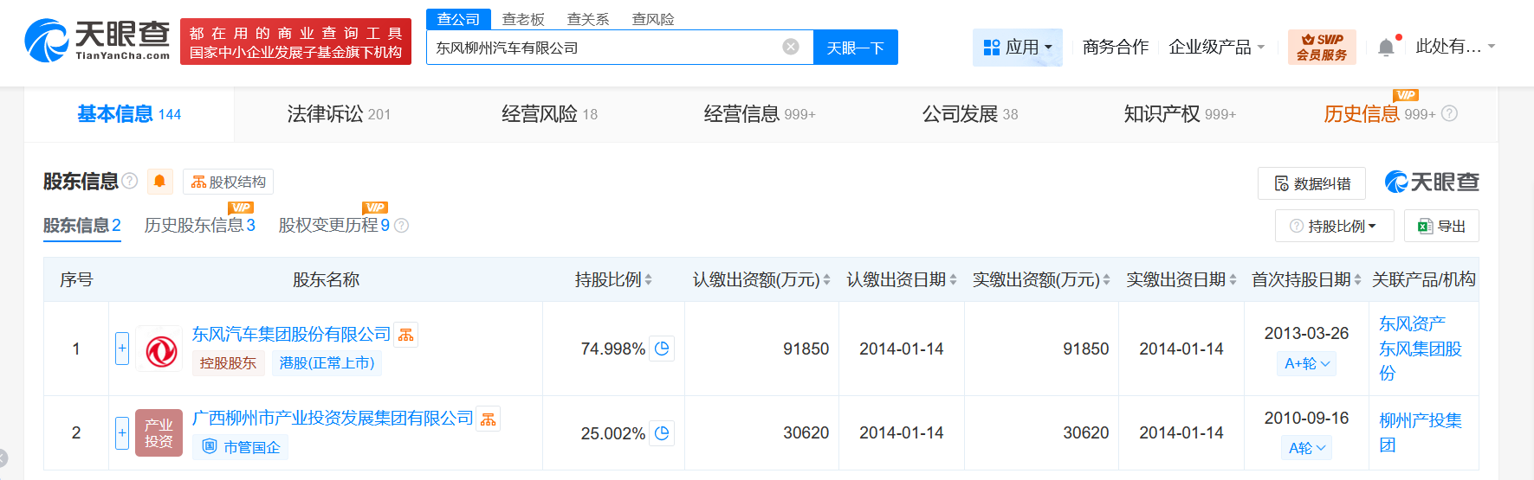Click the 数据纠错 button

coord(1311,183)
